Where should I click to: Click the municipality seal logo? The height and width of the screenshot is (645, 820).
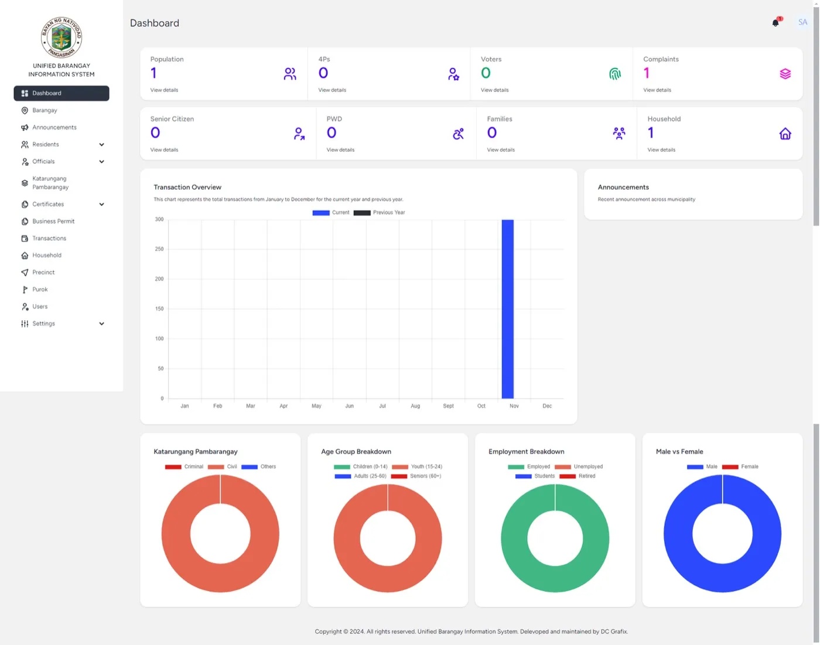pyautogui.click(x=61, y=37)
